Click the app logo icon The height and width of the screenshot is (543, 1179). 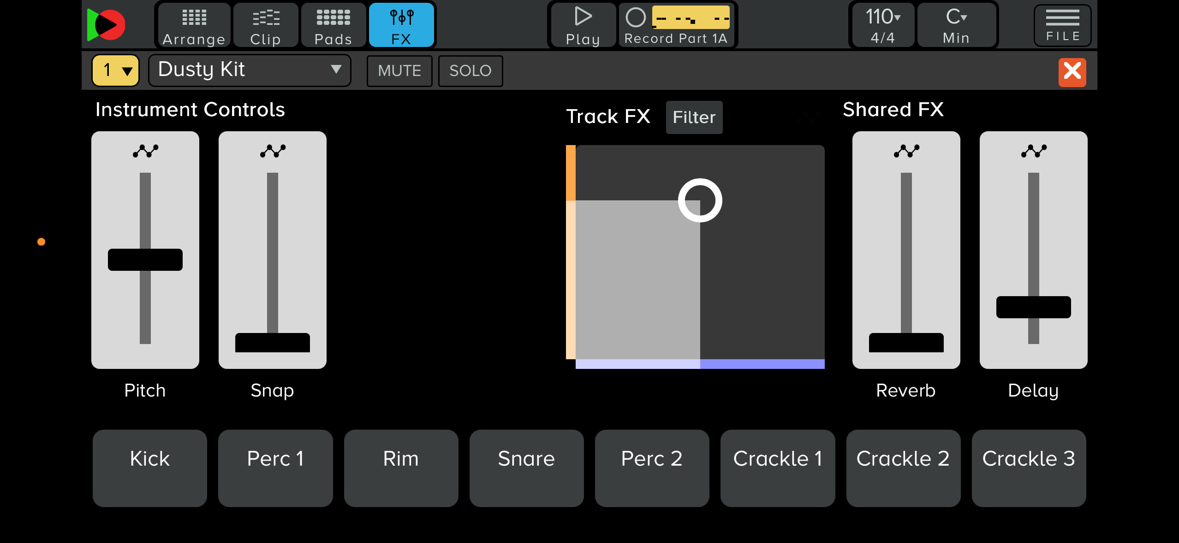(107, 25)
